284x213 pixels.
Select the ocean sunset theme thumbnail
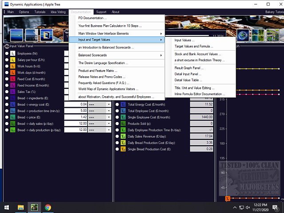(x=16, y=35)
